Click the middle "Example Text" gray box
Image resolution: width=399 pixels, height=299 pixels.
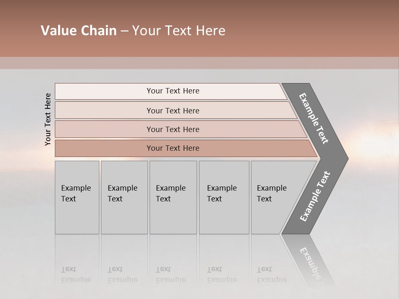point(173,197)
